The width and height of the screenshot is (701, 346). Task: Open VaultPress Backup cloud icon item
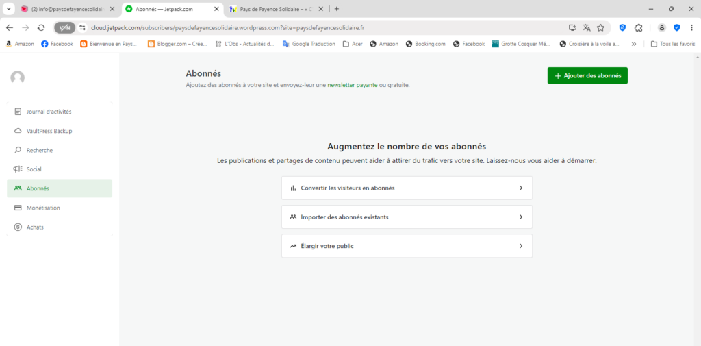[x=49, y=131]
